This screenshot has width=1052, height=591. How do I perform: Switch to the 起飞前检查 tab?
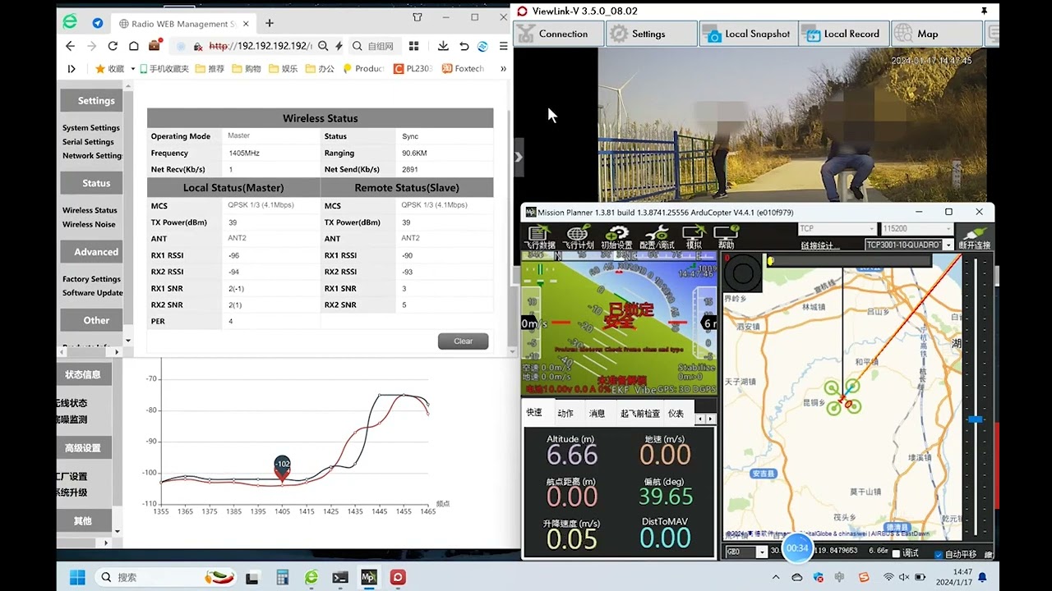640,413
